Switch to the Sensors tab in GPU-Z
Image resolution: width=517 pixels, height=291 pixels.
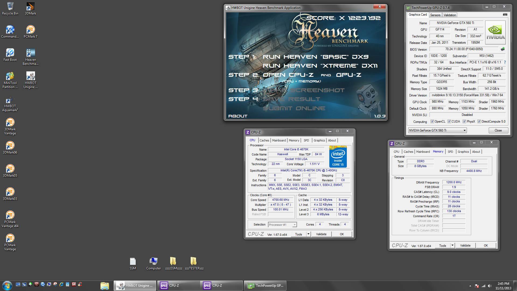click(x=435, y=15)
